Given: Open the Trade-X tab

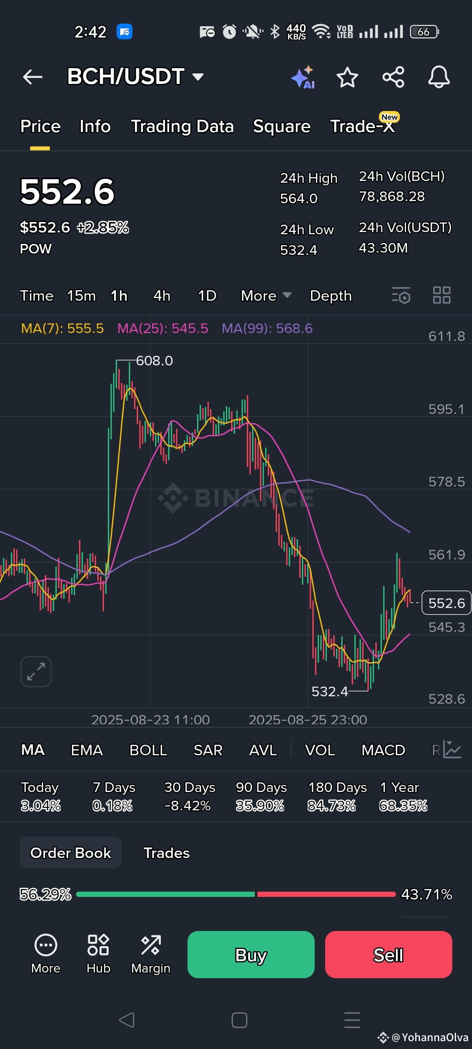Looking at the screenshot, I should pyautogui.click(x=362, y=126).
